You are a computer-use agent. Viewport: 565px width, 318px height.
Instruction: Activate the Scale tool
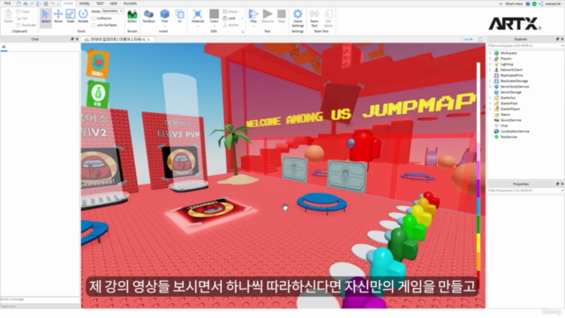pos(71,16)
